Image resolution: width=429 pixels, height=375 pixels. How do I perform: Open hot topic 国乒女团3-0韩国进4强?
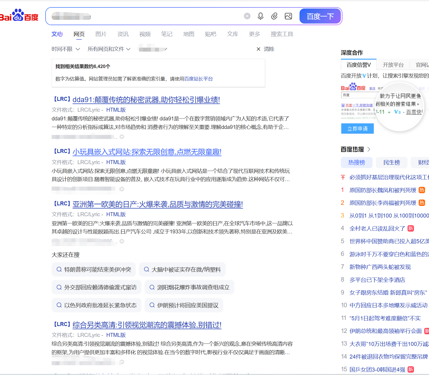(x=377, y=369)
